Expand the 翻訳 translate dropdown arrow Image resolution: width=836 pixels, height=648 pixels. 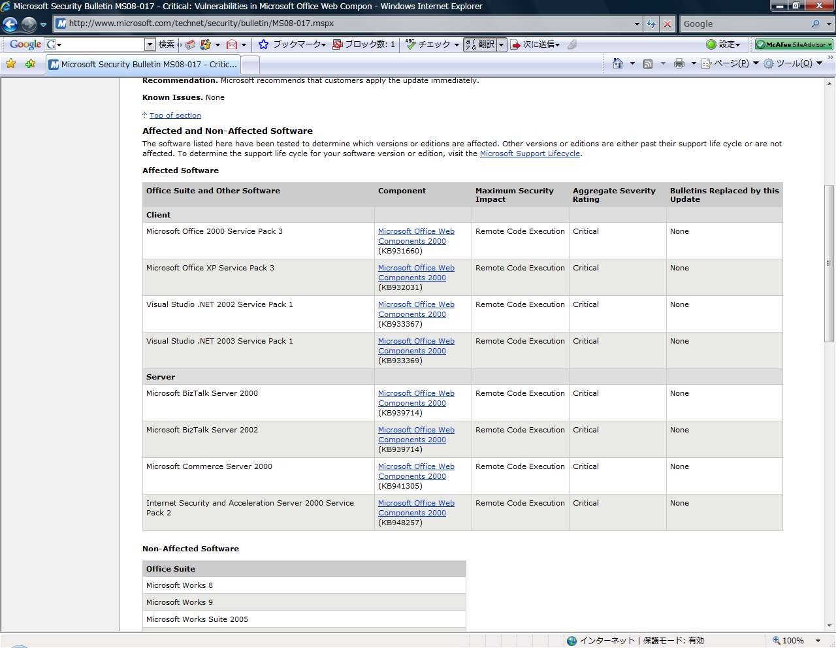click(x=502, y=44)
